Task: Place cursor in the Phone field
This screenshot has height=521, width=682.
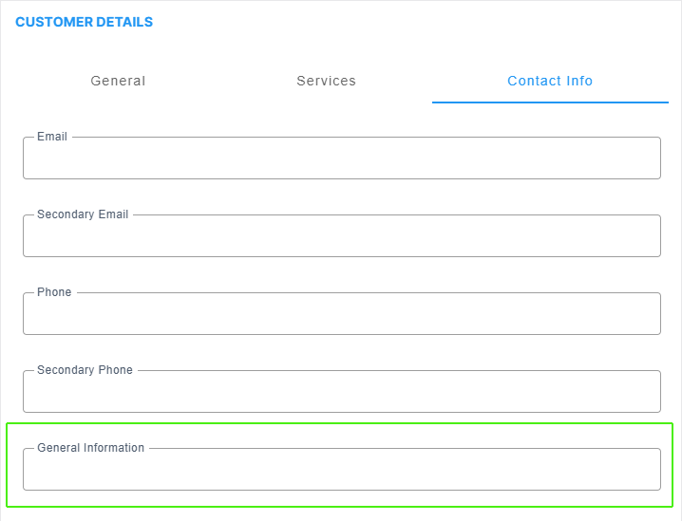Action: [342, 314]
